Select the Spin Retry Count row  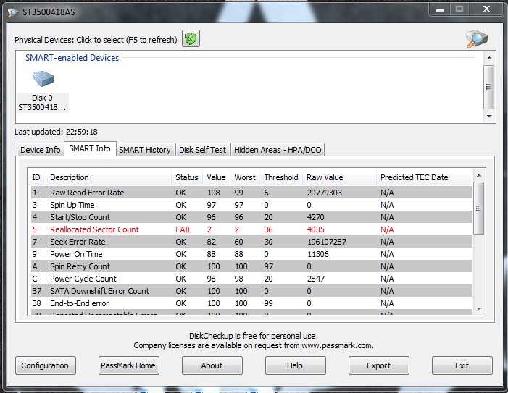[x=251, y=266]
